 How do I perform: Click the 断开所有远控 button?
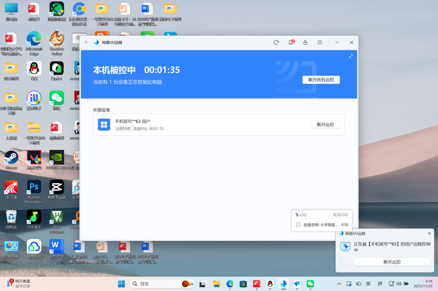321,80
